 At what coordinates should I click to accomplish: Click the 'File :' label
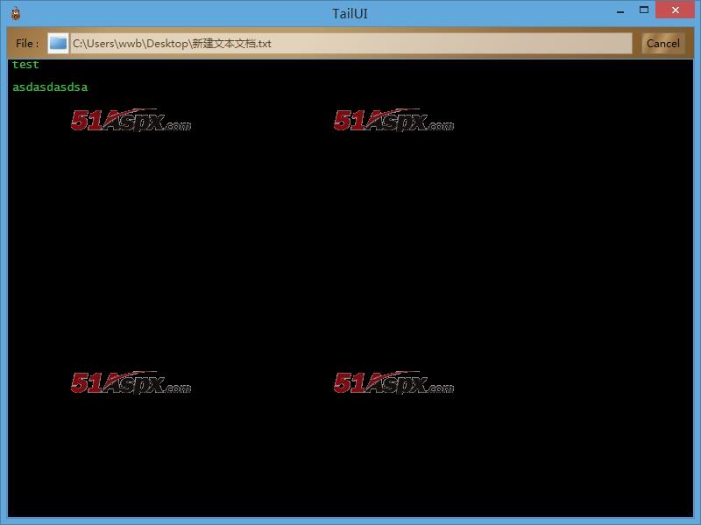coord(27,43)
